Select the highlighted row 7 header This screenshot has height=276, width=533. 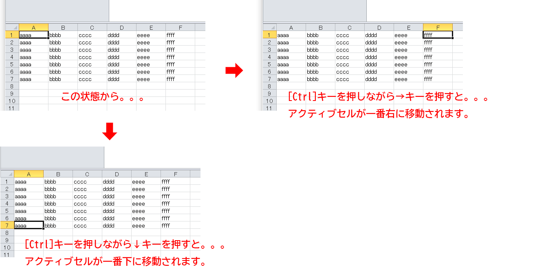point(7,225)
